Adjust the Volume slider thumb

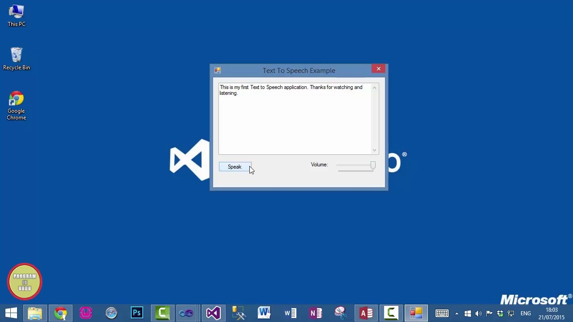(373, 165)
